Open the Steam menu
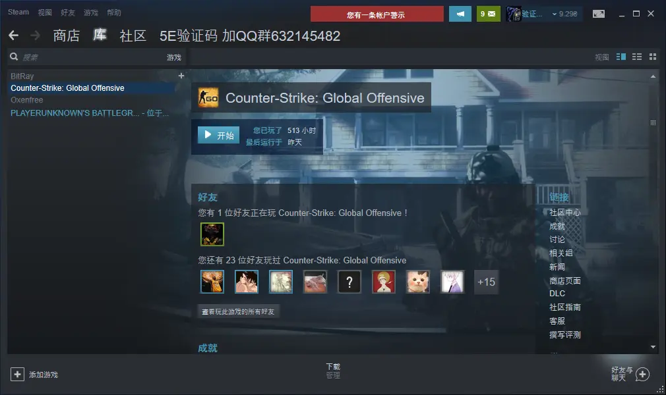The height and width of the screenshot is (395, 666). [18, 13]
